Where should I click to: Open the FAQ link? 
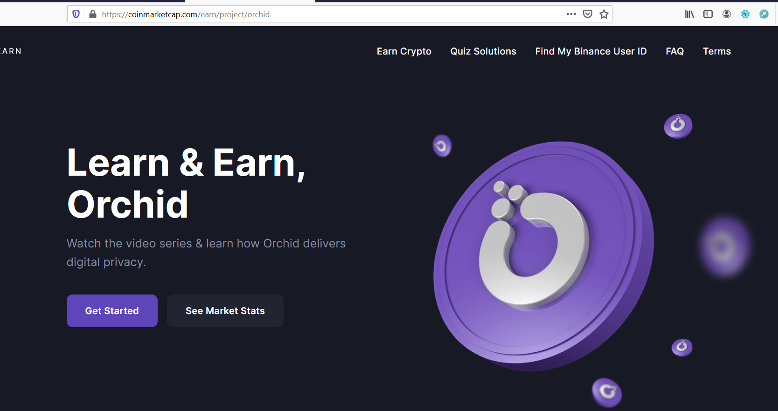pos(675,51)
